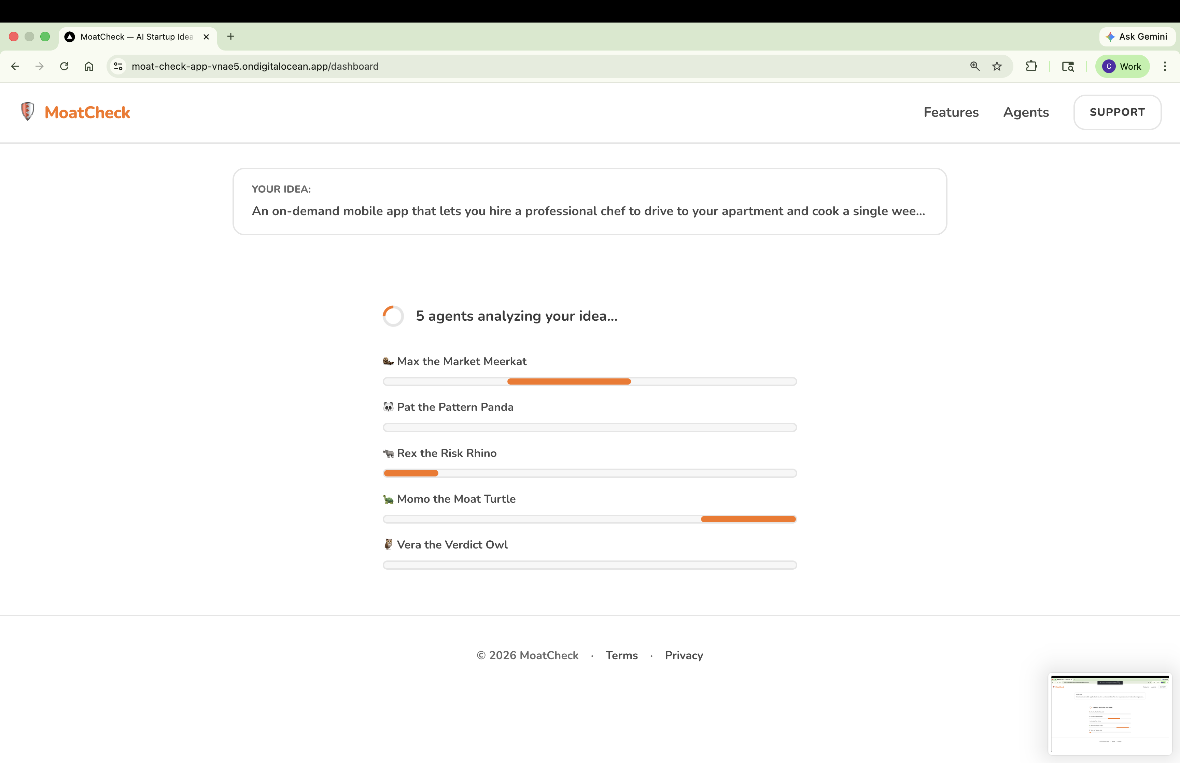
Task: Bookmark this page with star icon
Action: point(997,66)
